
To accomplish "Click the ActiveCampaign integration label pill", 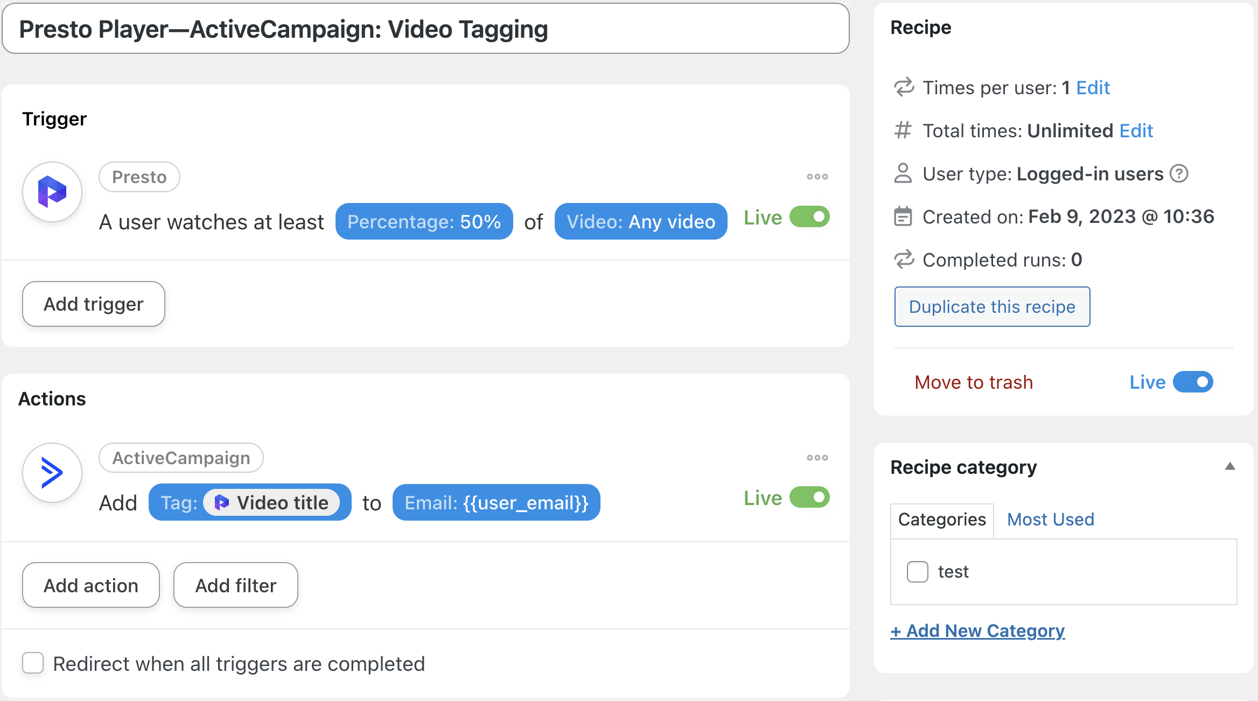I will tap(181, 458).
